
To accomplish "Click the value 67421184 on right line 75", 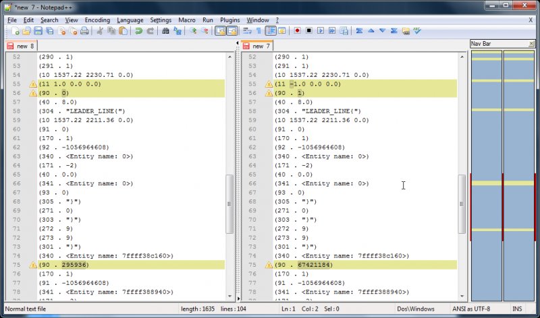I will coord(314,265).
